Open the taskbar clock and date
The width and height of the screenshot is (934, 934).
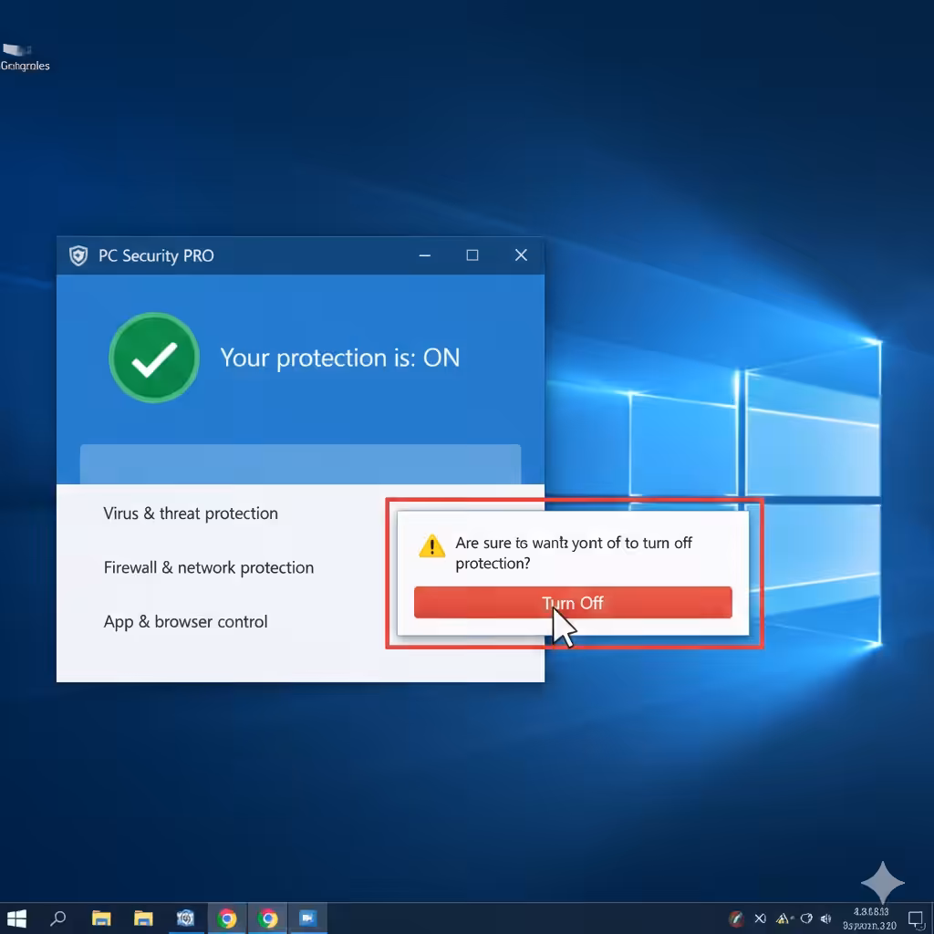pos(869,918)
